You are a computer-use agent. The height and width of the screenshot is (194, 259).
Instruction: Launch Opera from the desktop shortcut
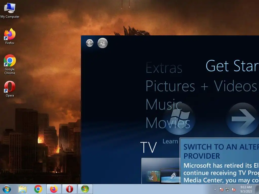coord(10,89)
